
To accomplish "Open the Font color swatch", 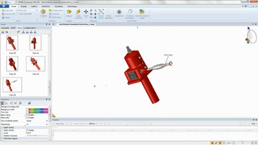I will tap(37, 112).
